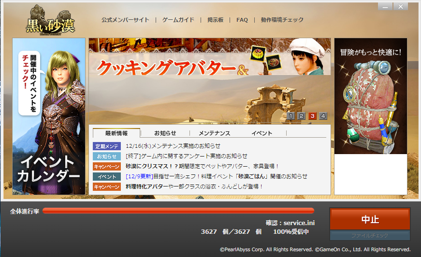Open the FAQ link
421x257 pixels.
pos(242,20)
